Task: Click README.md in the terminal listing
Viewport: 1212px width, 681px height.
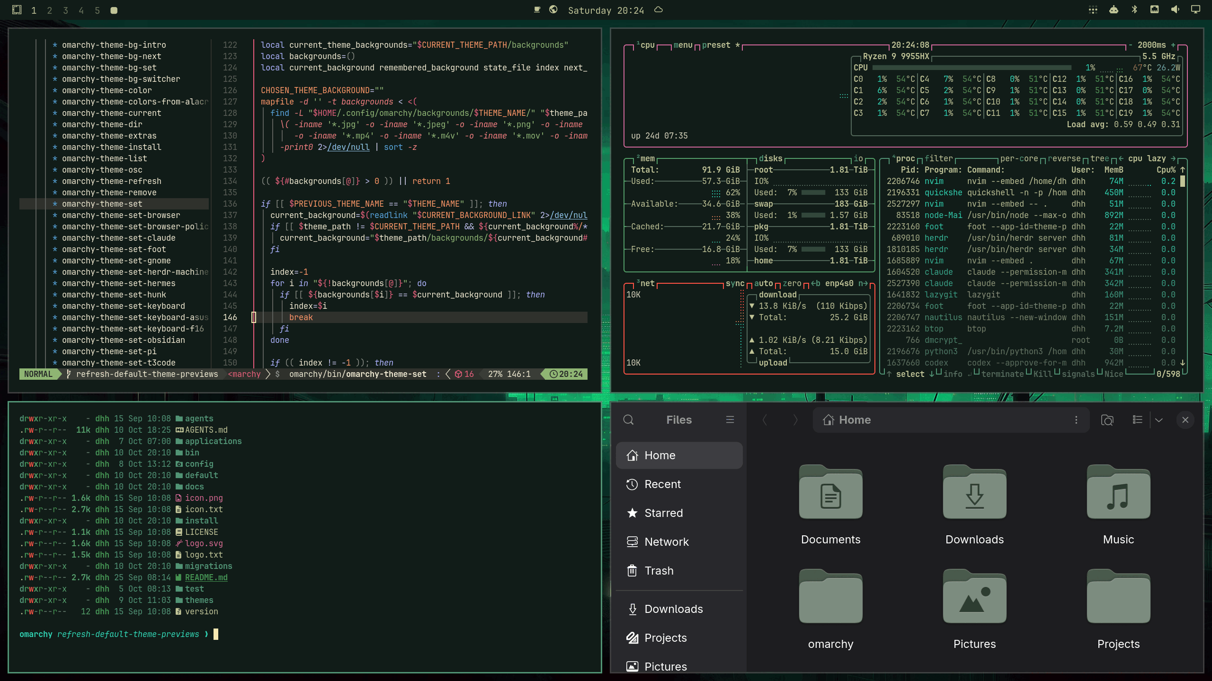Action: pyautogui.click(x=206, y=577)
